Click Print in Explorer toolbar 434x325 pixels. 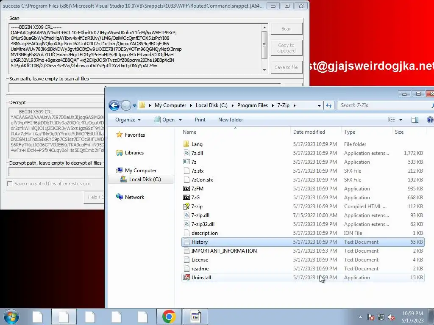pos(200,120)
